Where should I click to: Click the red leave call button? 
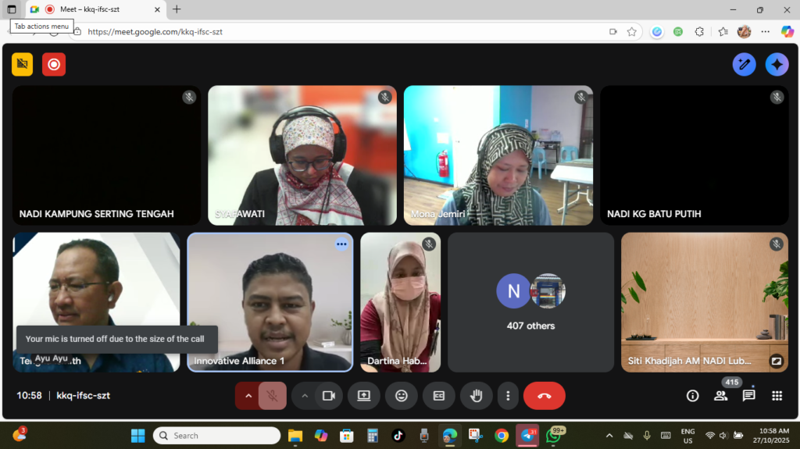pos(544,396)
